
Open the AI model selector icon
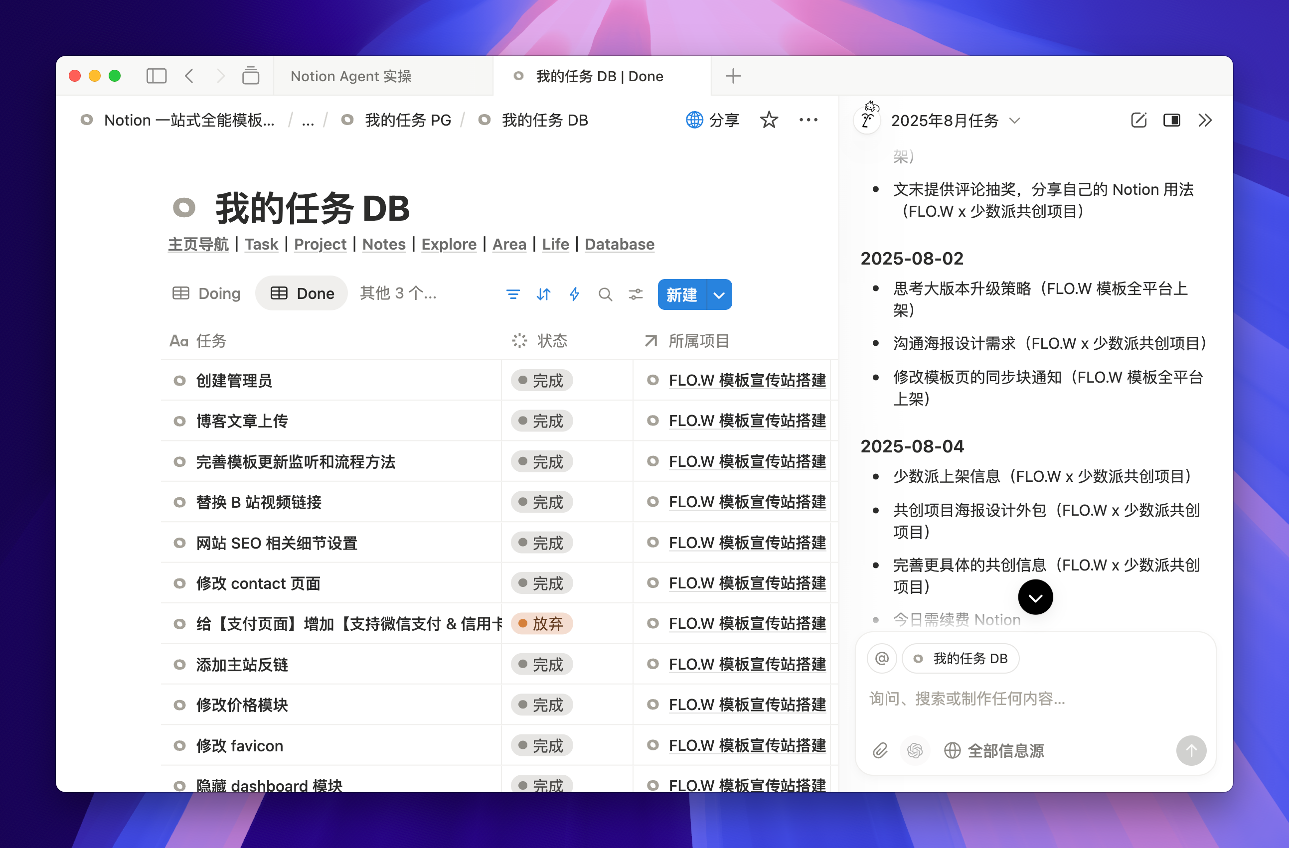(x=915, y=750)
